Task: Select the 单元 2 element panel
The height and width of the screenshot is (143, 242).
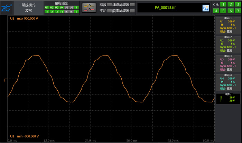Action: tap(228, 45)
